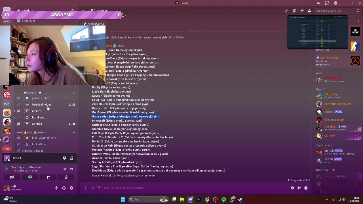Stop streaming Ekran 1 icon
363x204 pixels.
click(65, 158)
